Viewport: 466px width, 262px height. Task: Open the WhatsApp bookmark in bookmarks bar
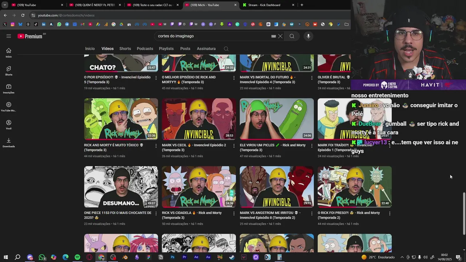59,24
